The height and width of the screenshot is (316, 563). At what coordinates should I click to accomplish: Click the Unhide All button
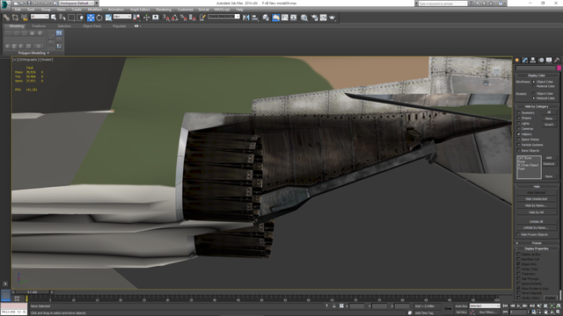pos(536,221)
